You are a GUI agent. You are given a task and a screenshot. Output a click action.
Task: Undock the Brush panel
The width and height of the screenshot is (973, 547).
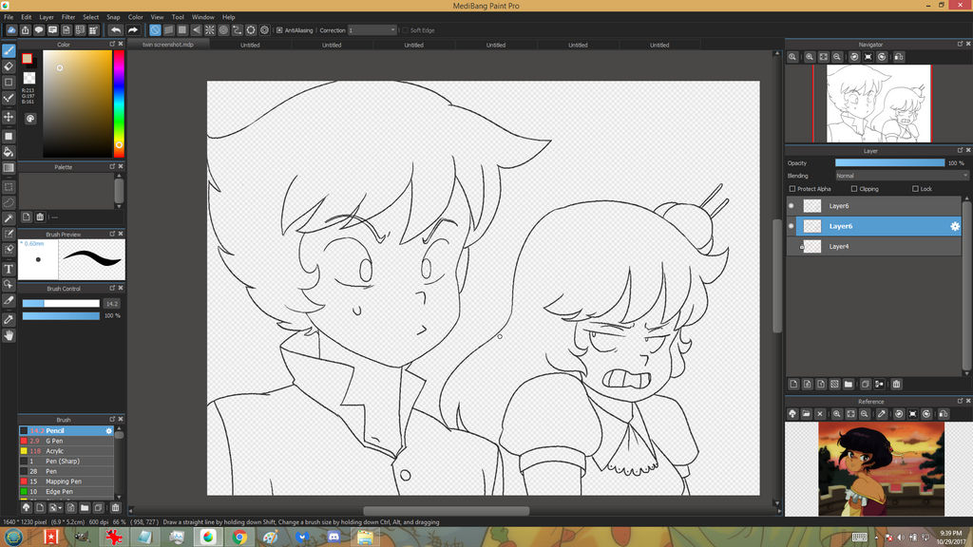tap(112, 419)
